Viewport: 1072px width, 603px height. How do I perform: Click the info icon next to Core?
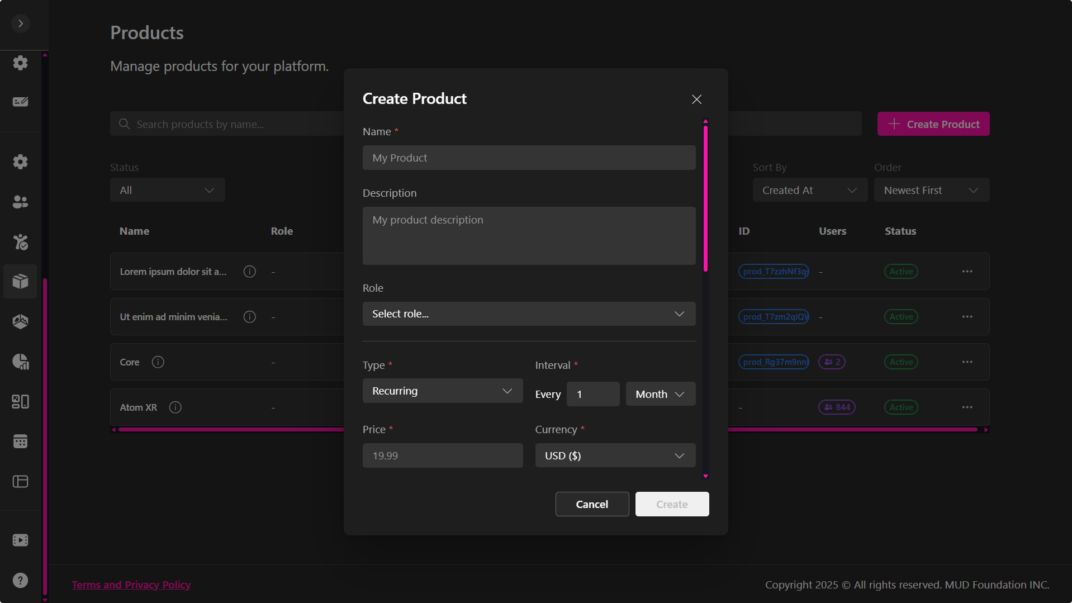pyautogui.click(x=158, y=362)
